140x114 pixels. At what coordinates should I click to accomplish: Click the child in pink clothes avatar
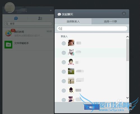pyautogui.click(x=71, y=62)
